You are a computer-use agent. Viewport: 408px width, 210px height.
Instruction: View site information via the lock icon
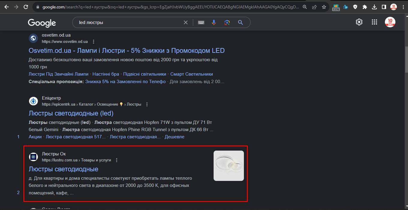pyautogui.click(x=37, y=7)
